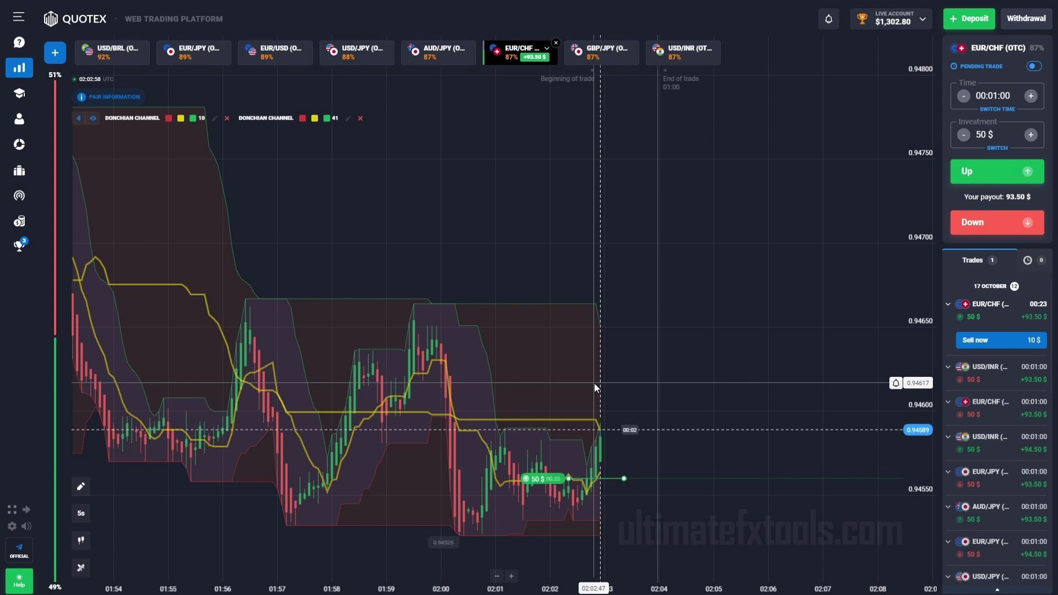Click the 50 $ investment field

tap(997, 134)
